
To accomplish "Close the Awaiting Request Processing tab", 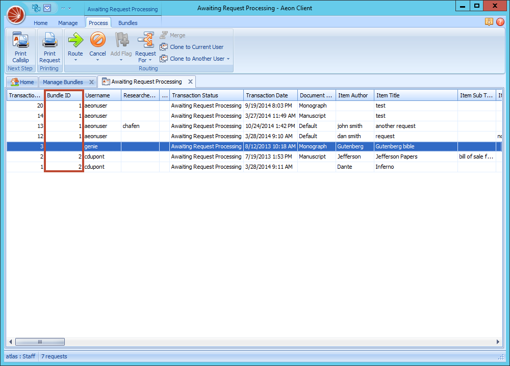I will coord(190,81).
